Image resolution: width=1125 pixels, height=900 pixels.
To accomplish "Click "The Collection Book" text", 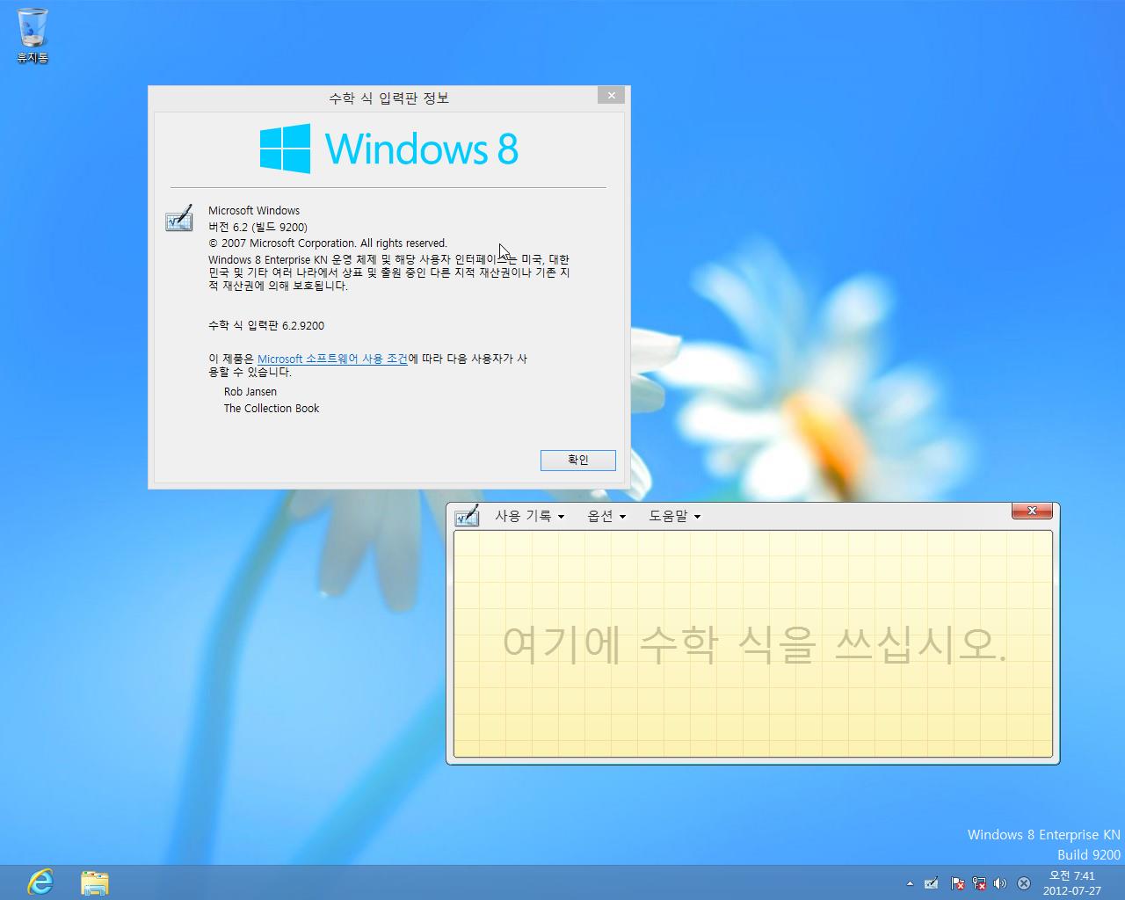I will pyautogui.click(x=272, y=409).
